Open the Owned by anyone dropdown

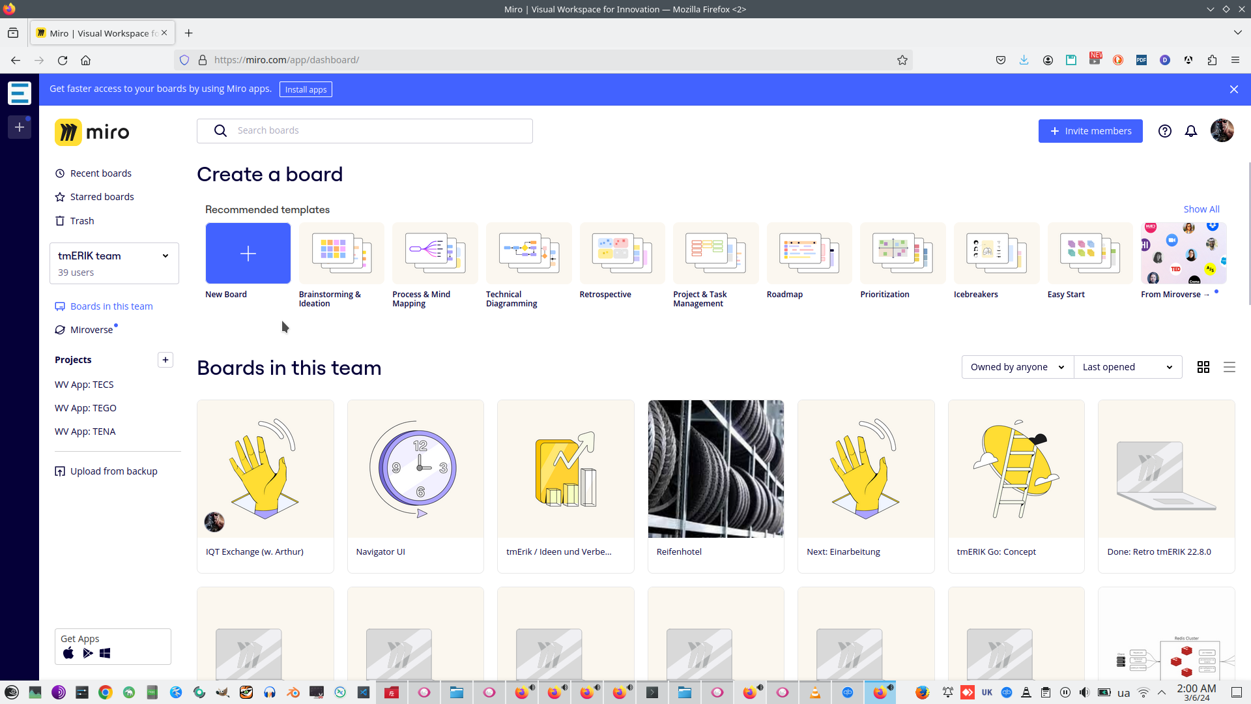click(1016, 367)
